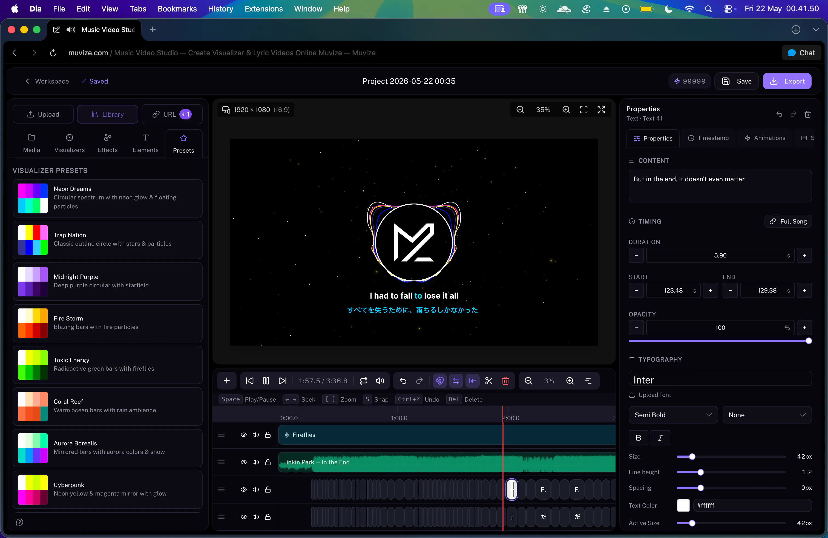The height and width of the screenshot is (538, 828).
Task: Apply the Neon Dreams preset
Action: 108,198
